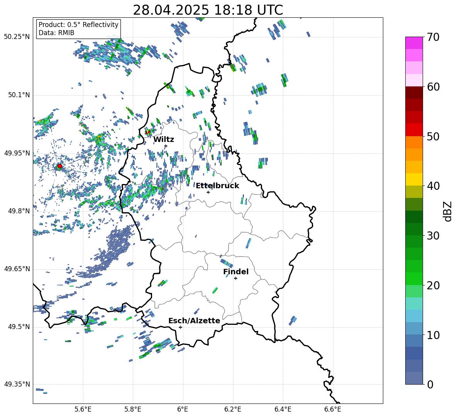Click the 49.95°N latitude label
The height and width of the screenshot is (417, 457).
tap(17, 153)
